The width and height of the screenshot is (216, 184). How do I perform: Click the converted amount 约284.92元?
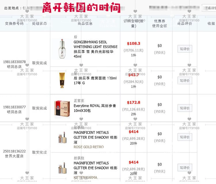(133, 82)
